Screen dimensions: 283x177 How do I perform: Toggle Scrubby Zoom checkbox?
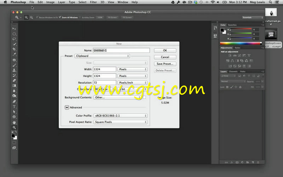80,17
